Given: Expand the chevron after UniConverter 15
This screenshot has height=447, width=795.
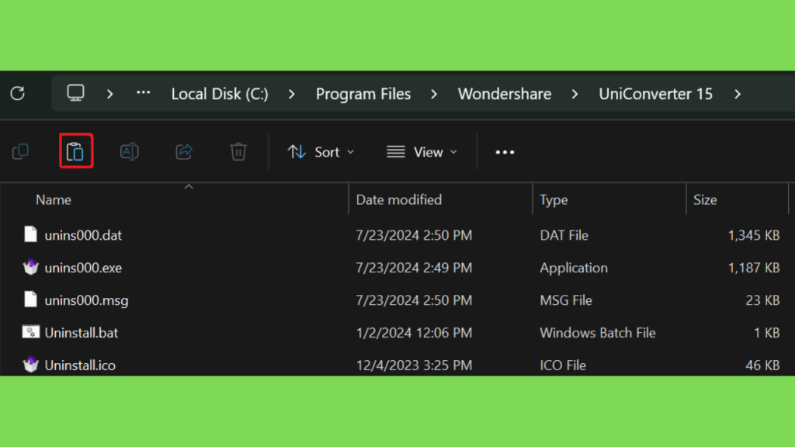Looking at the screenshot, I should 738,94.
